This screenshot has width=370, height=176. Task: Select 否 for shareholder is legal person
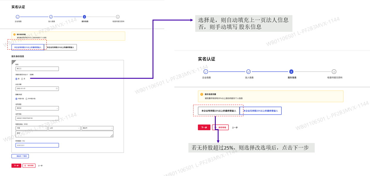click(x=22, y=79)
